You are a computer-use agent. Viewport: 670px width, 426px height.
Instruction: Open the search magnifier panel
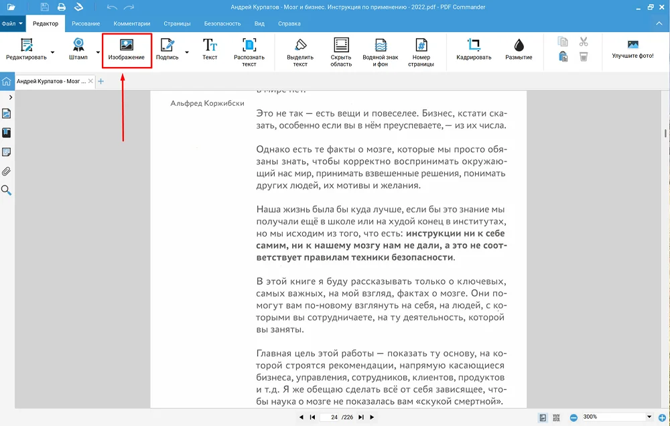[x=7, y=190]
